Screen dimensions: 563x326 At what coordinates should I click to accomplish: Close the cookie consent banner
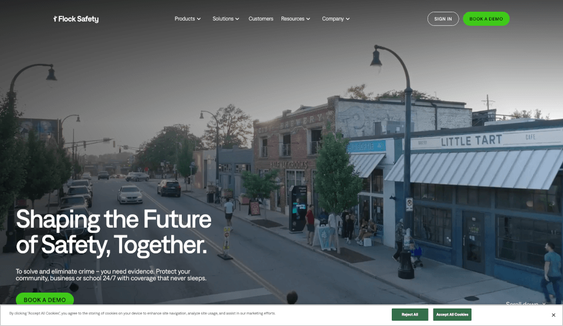point(553,315)
